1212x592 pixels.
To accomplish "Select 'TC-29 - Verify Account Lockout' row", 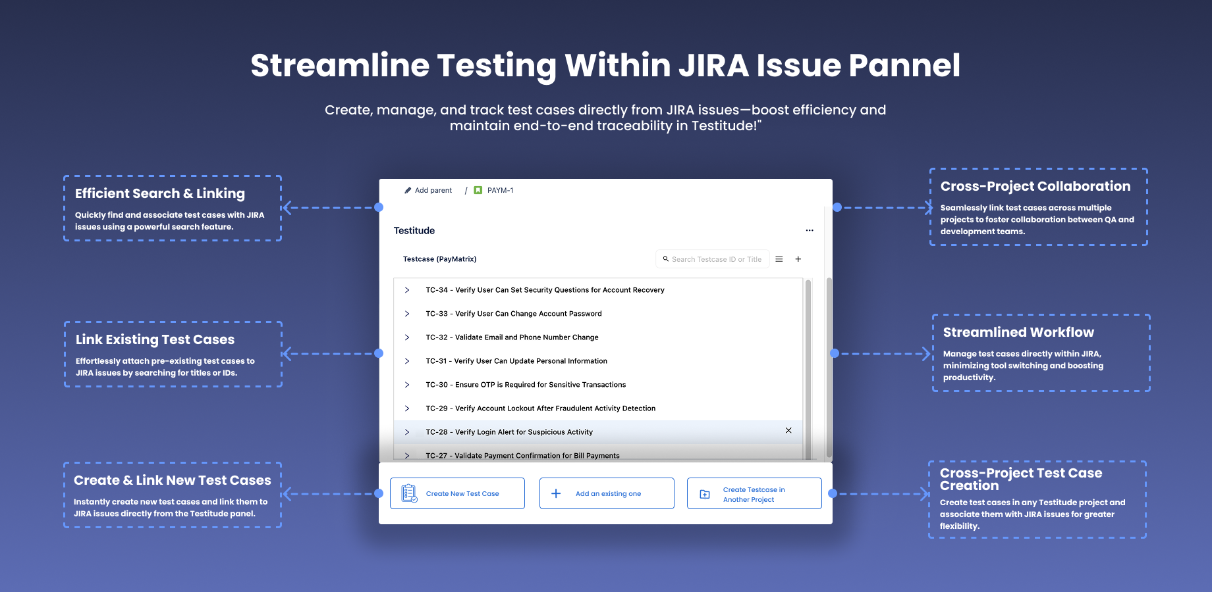I will [x=598, y=408].
